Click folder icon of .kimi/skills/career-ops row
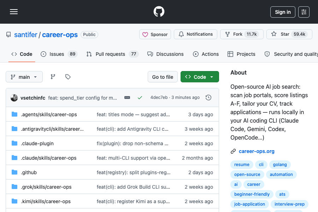The height and width of the screenshot is (212, 318). tap(14, 201)
